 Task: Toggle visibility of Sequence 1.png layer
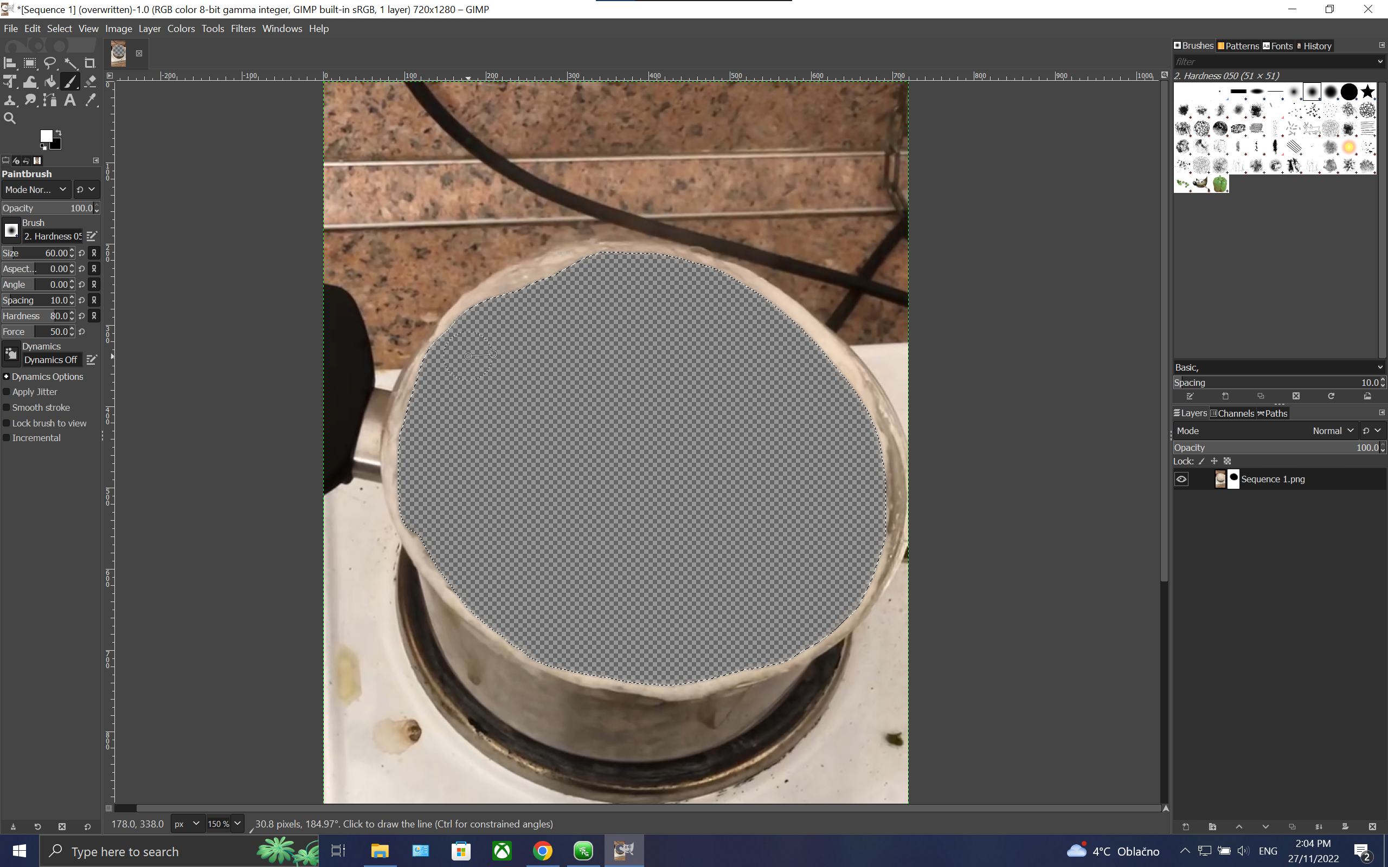click(1181, 479)
